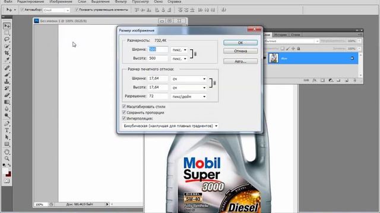Toggle Сохранить пропорции checkbox
The width and height of the screenshot is (380, 213).
tap(124, 112)
